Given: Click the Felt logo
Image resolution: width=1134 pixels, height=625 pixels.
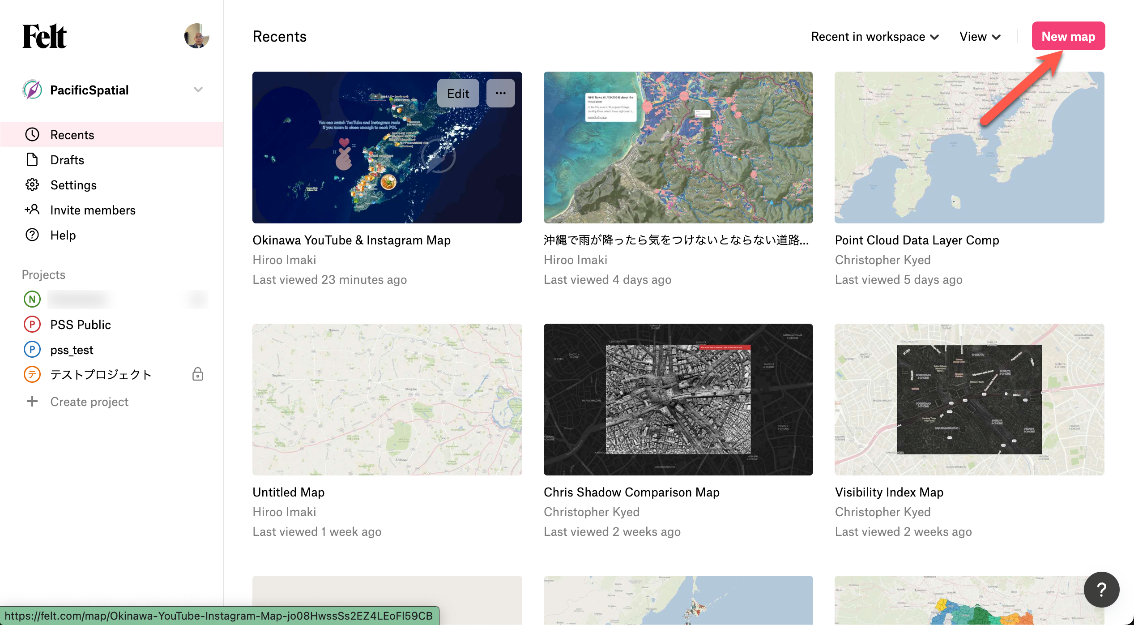Looking at the screenshot, I should 45,36.
